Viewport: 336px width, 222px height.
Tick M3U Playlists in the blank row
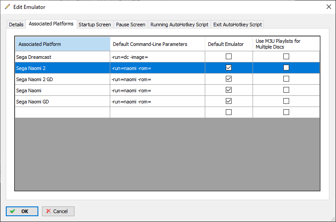pos(286,112)
